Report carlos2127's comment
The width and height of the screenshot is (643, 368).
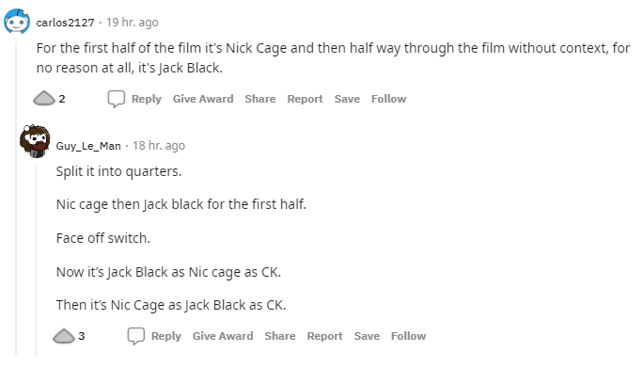306,99
